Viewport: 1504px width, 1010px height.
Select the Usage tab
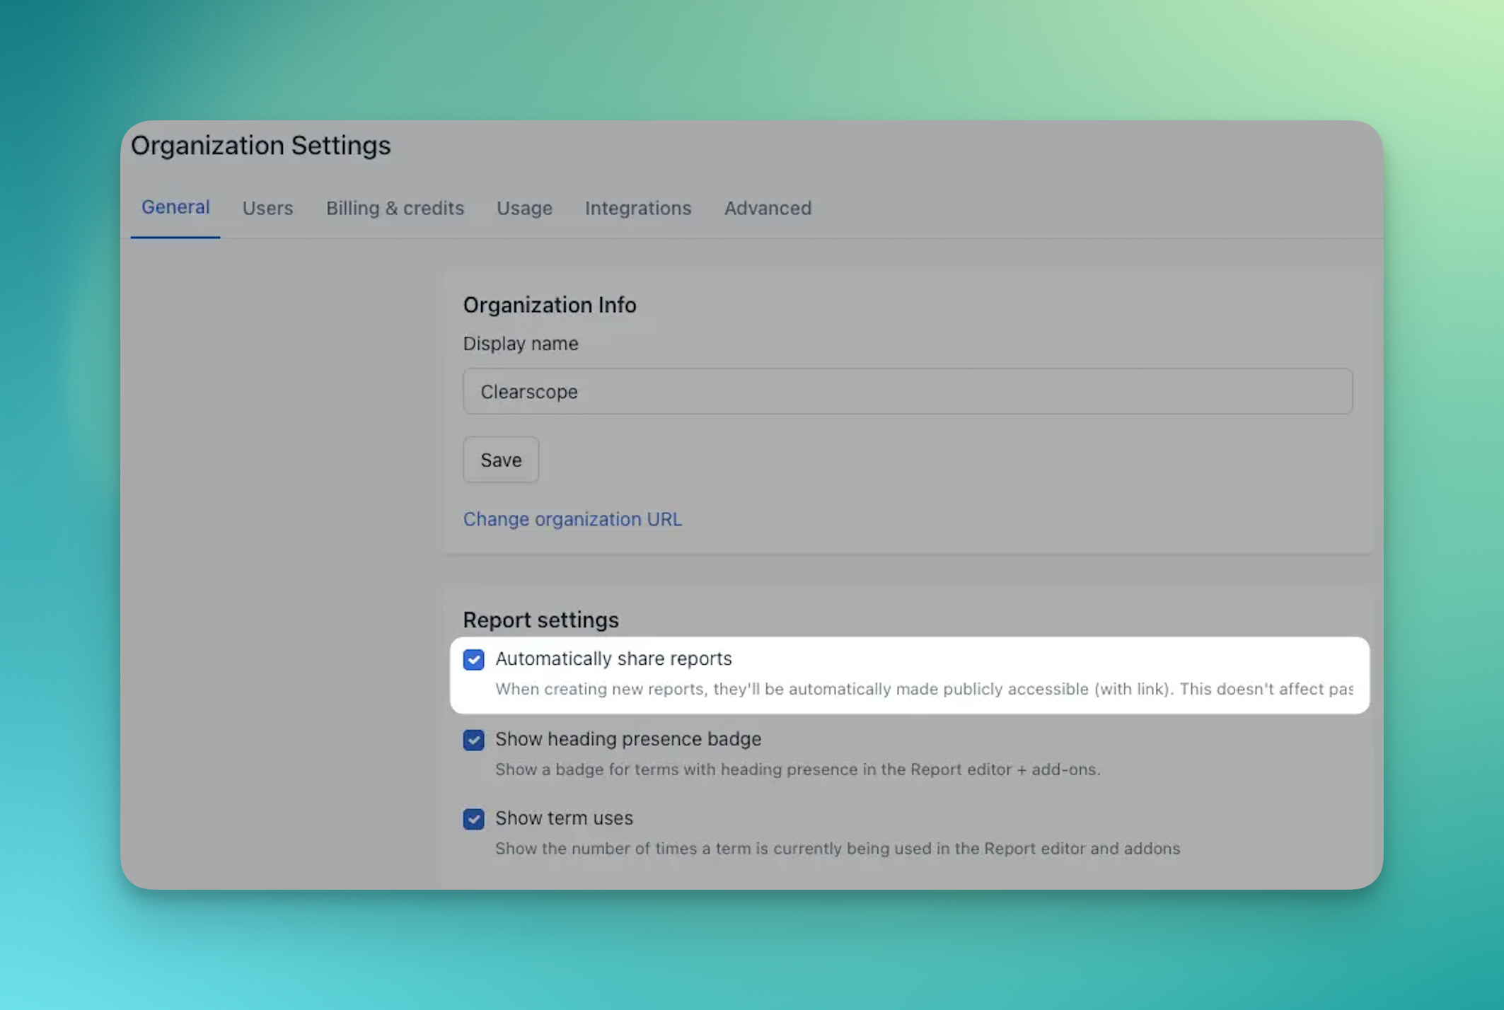click(x=524, y=208)
